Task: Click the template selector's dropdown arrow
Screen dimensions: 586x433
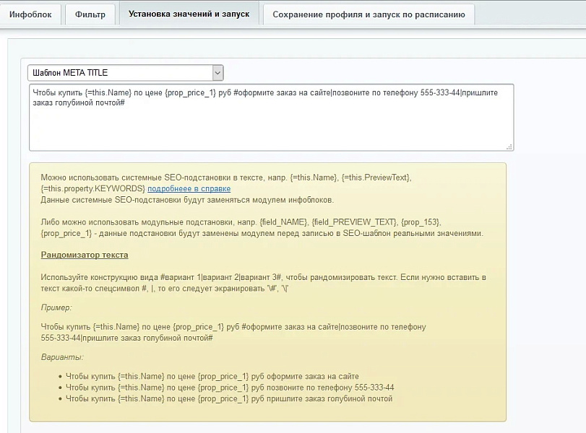Action: pyautogui.click(x=216, y=72)
